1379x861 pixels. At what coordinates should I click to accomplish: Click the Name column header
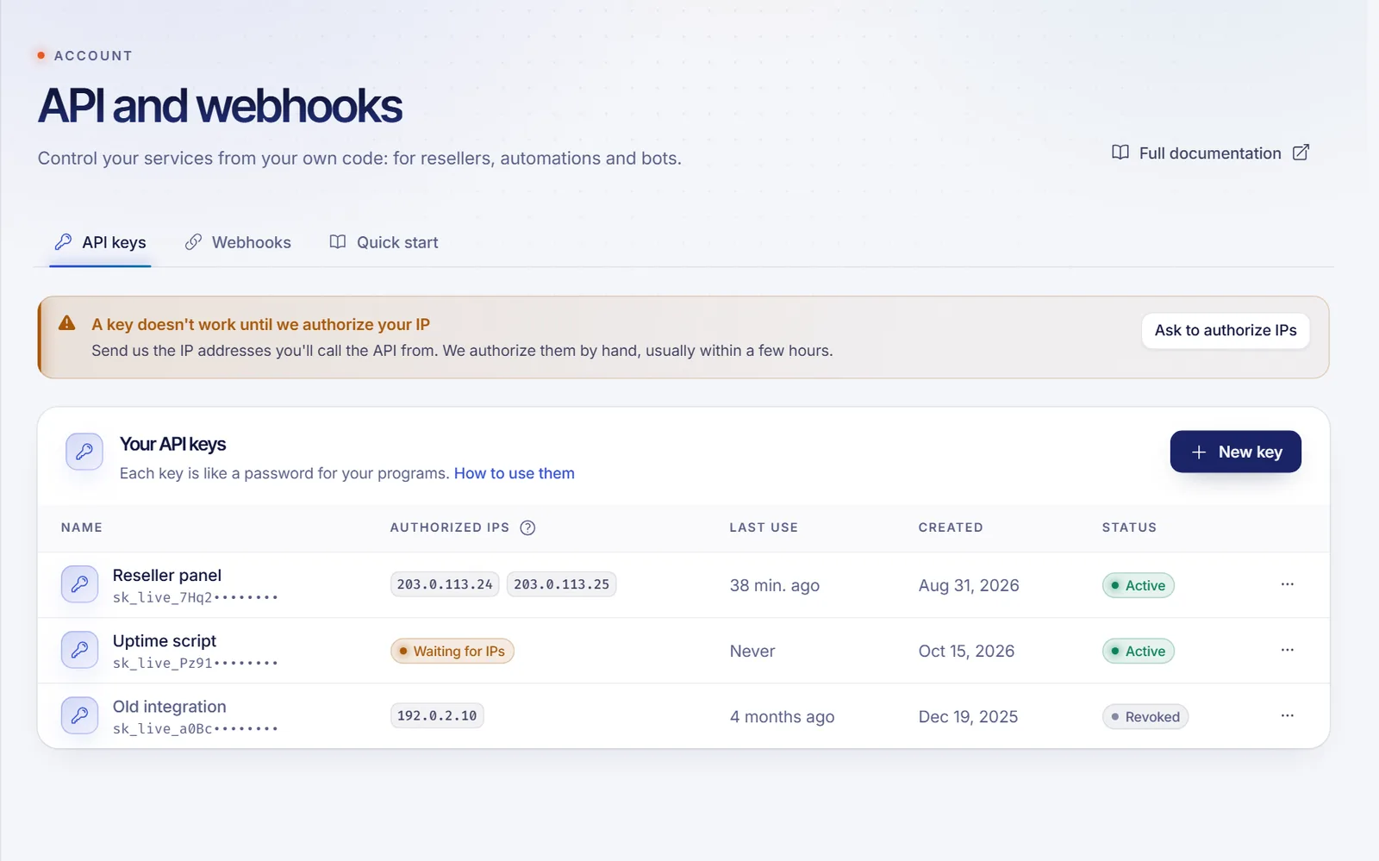82,527
